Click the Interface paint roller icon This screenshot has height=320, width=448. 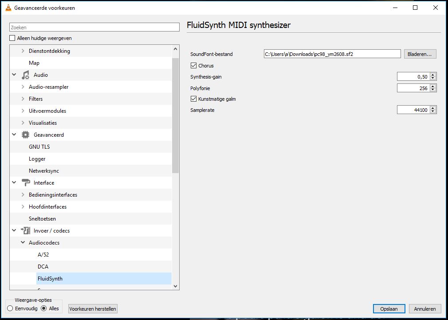26,183
